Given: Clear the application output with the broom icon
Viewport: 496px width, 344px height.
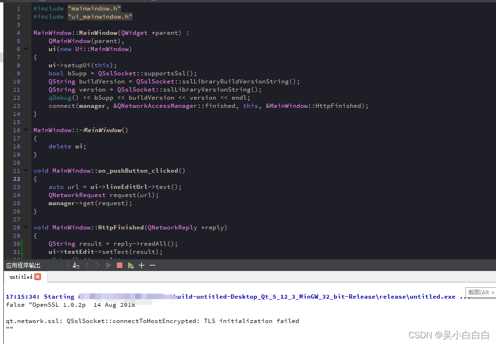Looking at the screenshot, I should [76, 265].
